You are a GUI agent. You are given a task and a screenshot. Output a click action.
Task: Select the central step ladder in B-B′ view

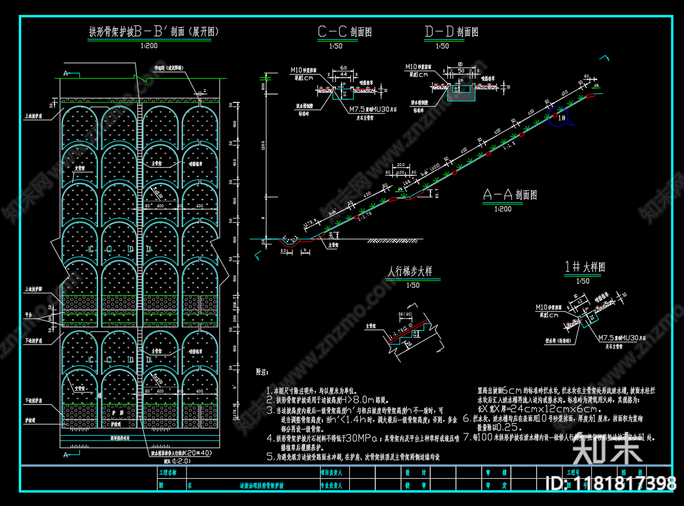[140, 261]
